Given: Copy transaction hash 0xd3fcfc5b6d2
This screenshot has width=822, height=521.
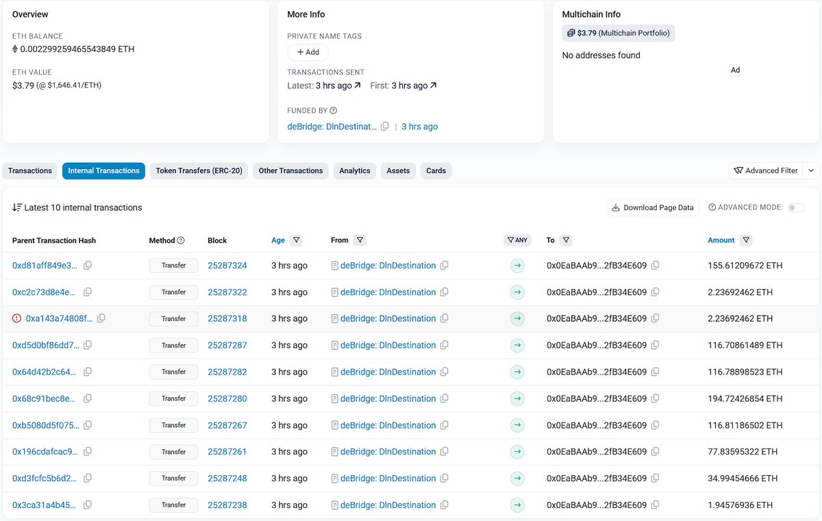Looking at the screenshot, I should pos(88,479).
